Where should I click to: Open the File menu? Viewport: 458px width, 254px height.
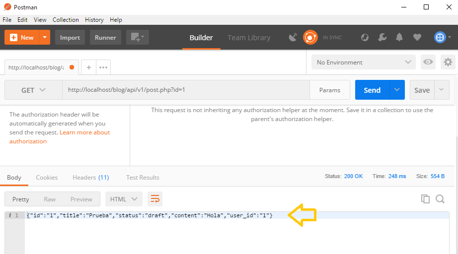7,20
